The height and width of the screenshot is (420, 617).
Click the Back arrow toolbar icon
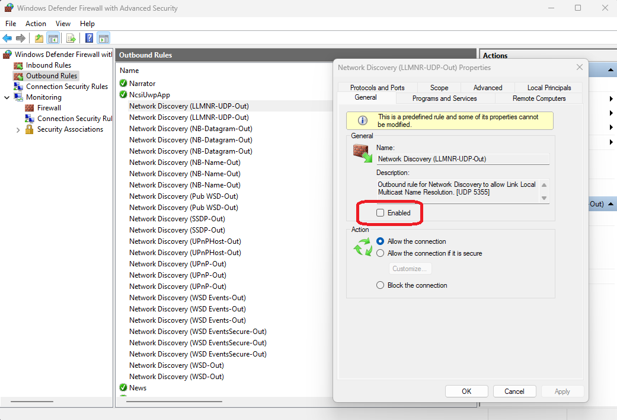click(7, 38)
